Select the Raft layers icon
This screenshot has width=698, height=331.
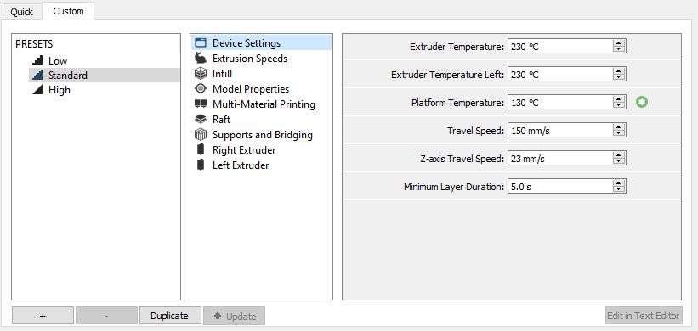pyautogui.click(x=201, y=119)
